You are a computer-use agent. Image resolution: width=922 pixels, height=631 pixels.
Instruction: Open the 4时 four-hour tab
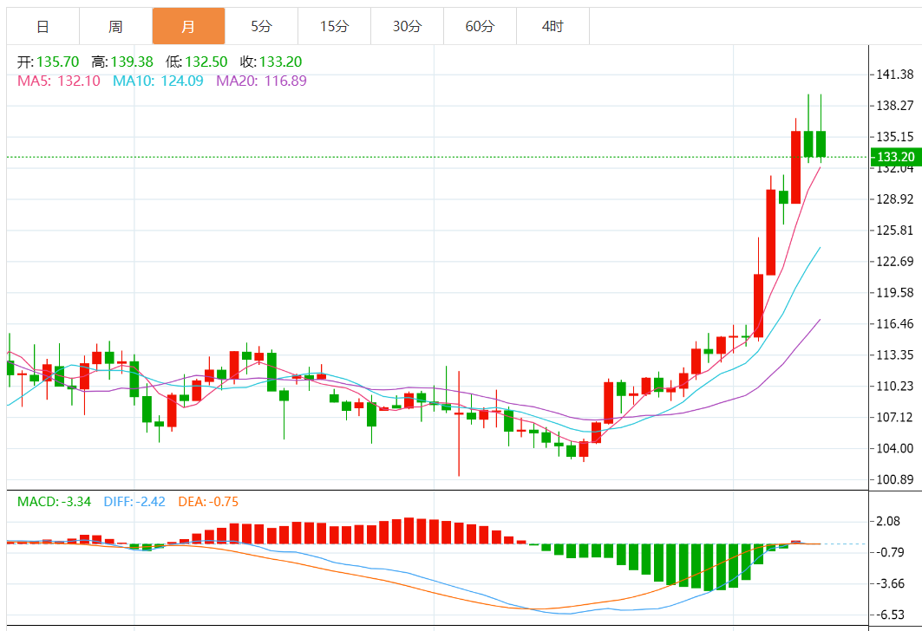click(x=553, y=26)
